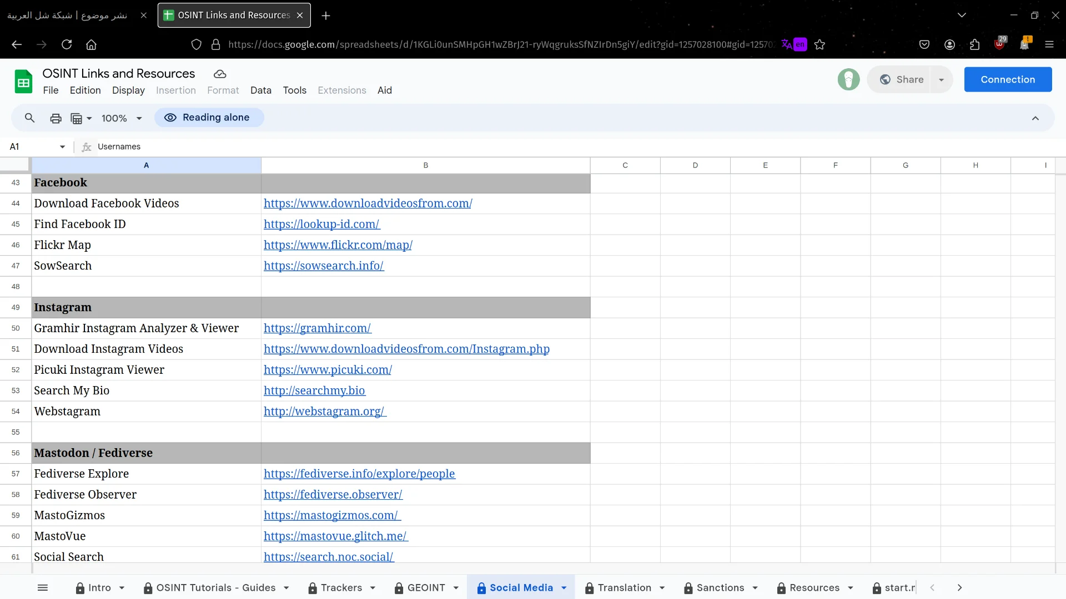Open the name box dropdown arrow
The height and width of the screenshot is (599, 1066).
[x=62, y=147]
